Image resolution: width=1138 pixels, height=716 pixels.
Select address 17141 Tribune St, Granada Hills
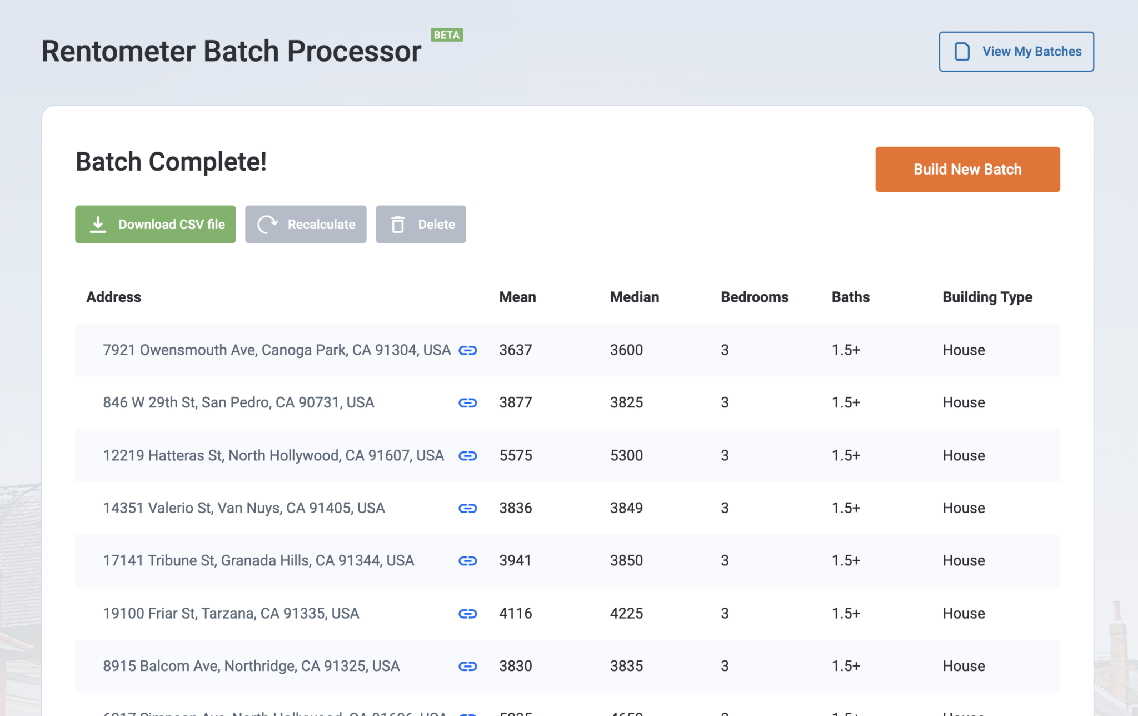258,561
